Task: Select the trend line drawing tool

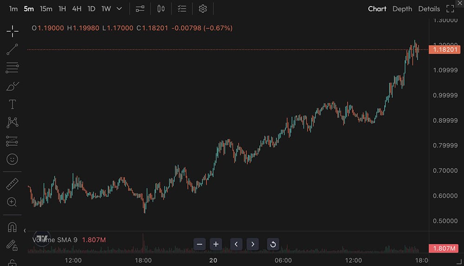Action: point(13,49)
